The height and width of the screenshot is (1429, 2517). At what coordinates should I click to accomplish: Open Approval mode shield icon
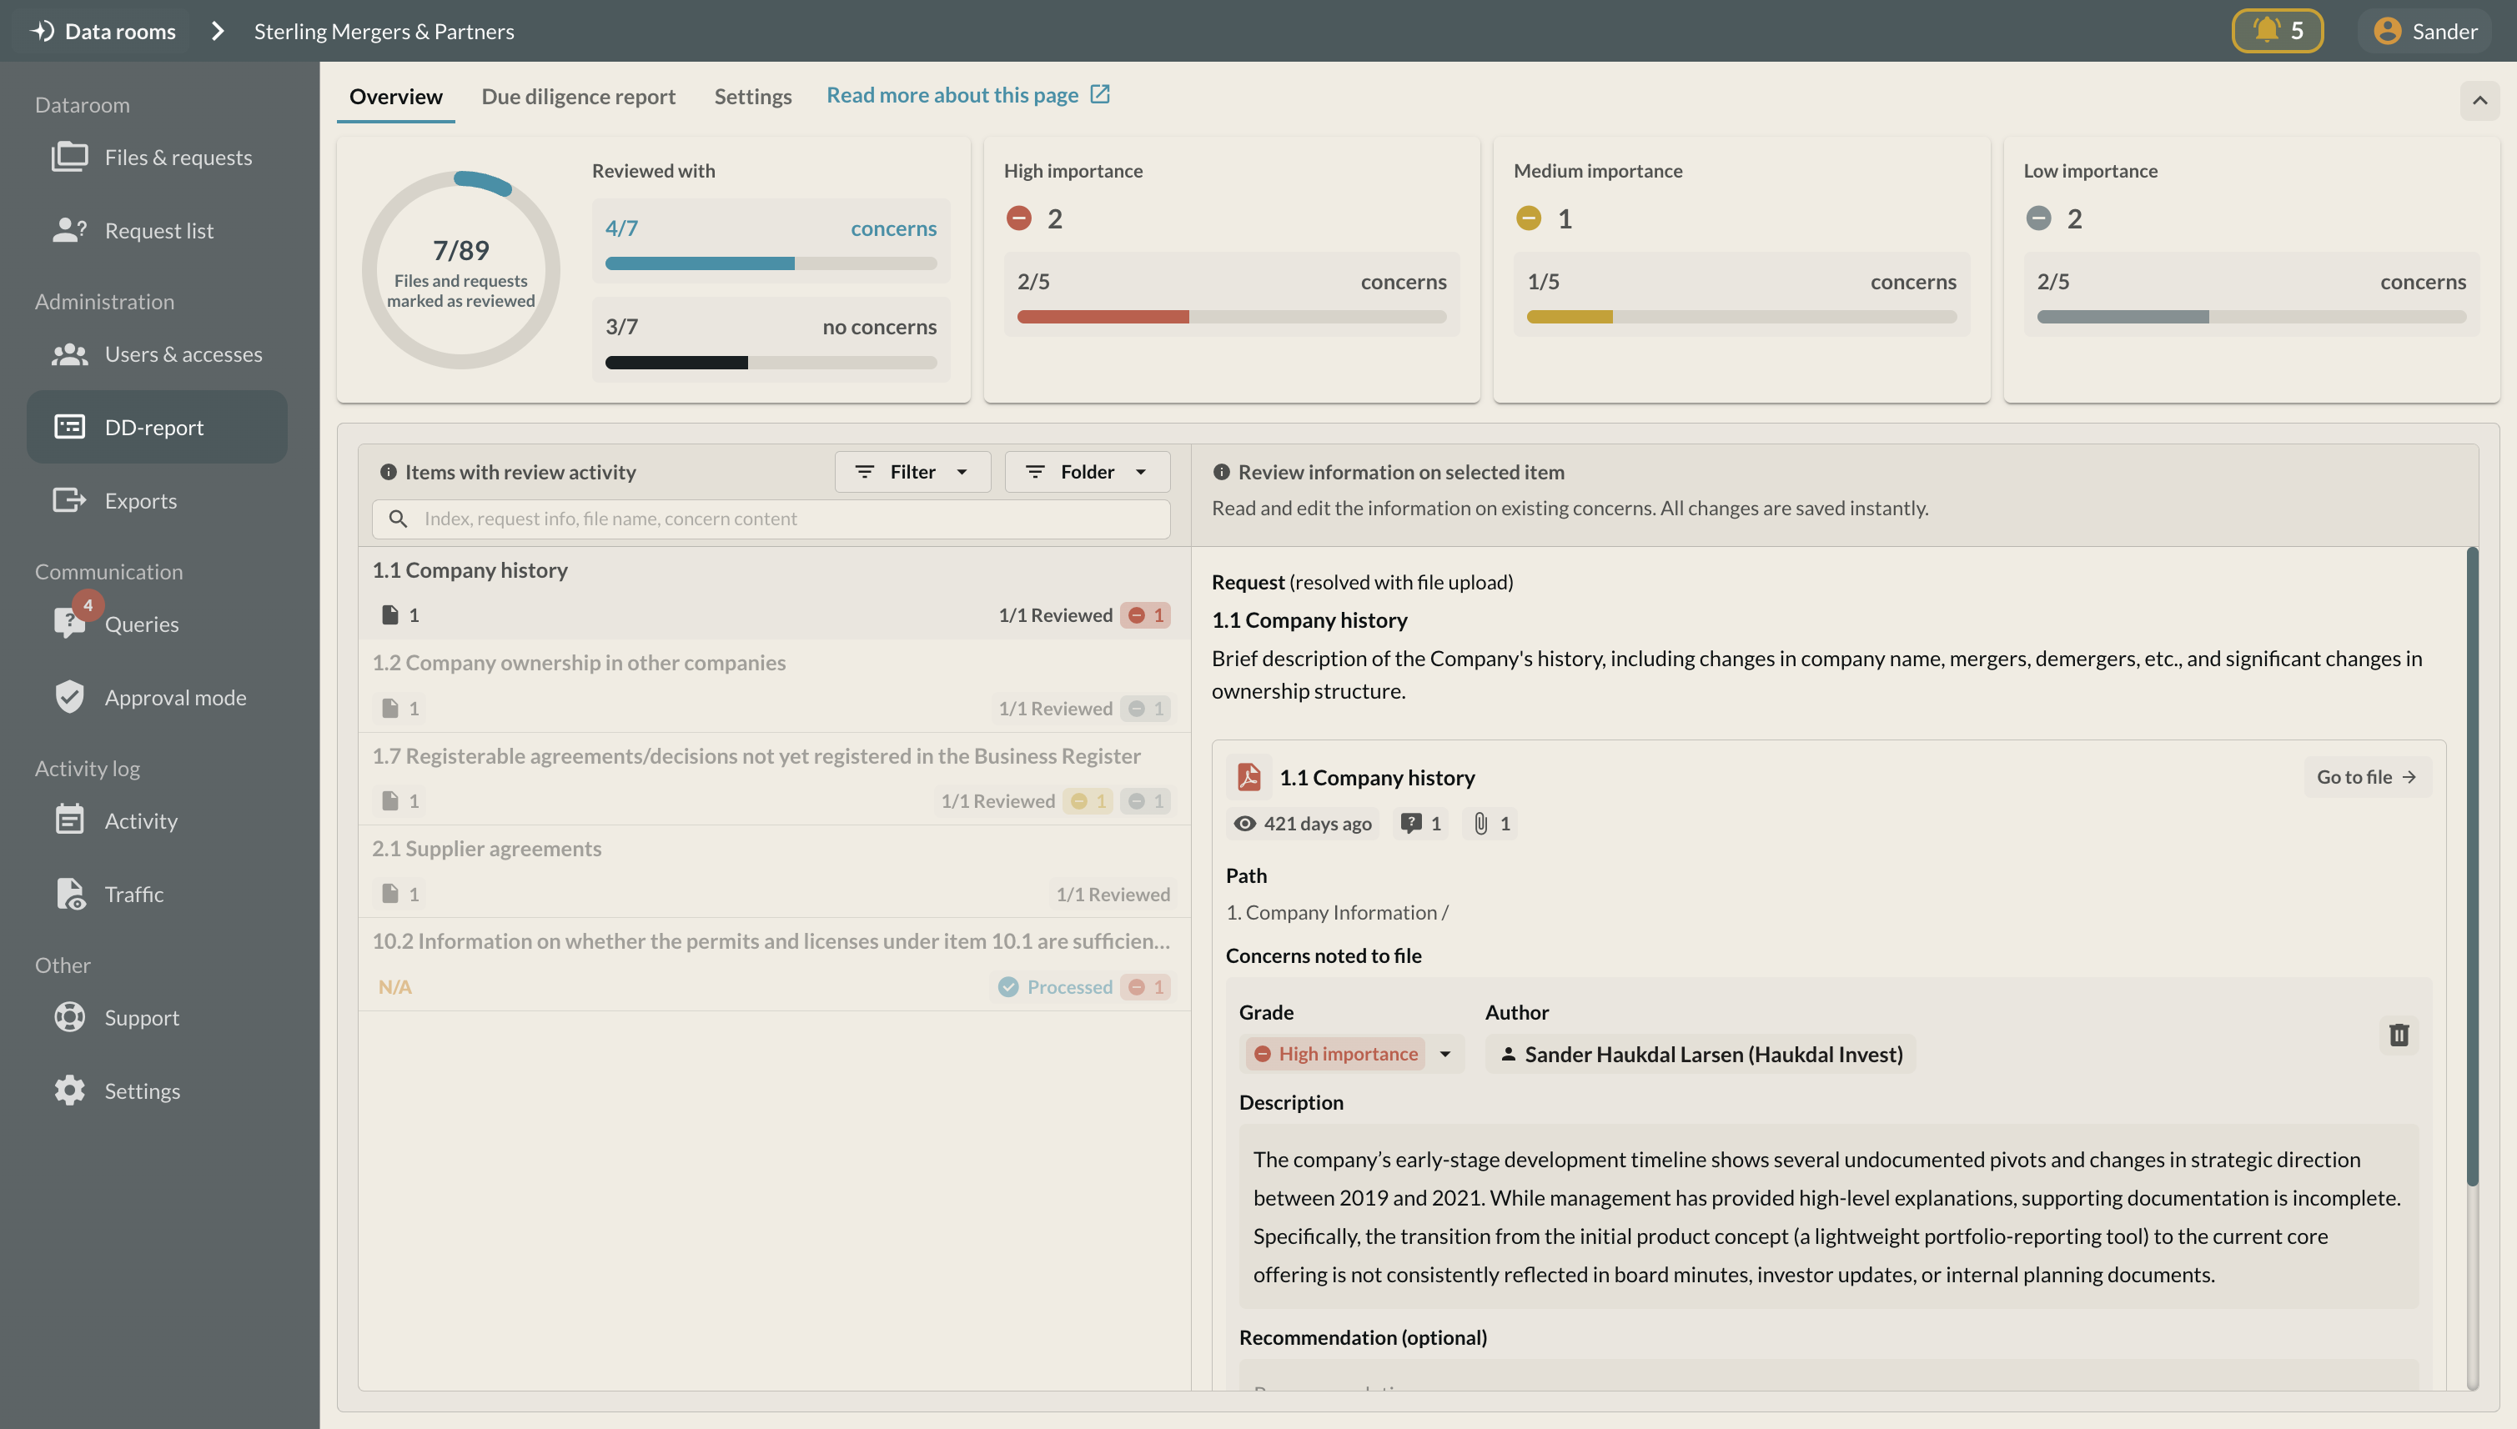[x=70, y=697]
